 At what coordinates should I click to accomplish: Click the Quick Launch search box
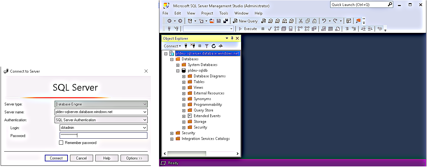click(362, 5)
